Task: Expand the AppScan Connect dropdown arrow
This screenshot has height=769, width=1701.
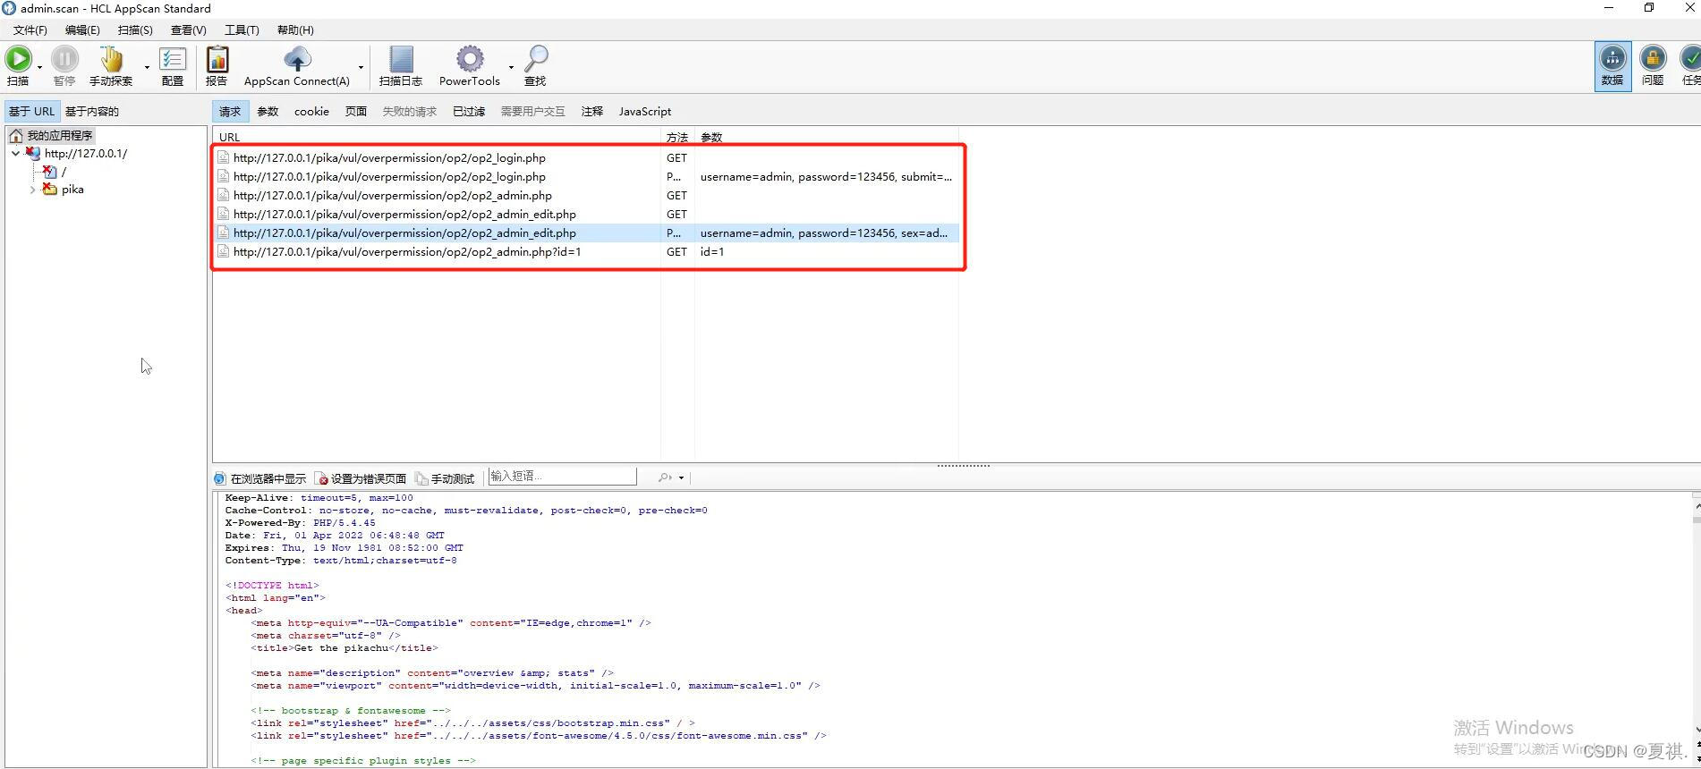Action: tap(361, 67)
